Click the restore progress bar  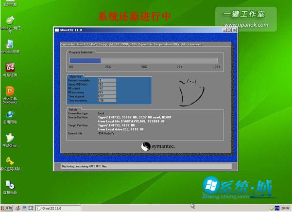click(x=143, y=61)
